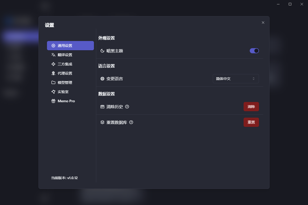Image resolution: width=308 pixels, height=205 pixels.
Task: Click the help icon next to 清除历史
Action: (127, 107)
